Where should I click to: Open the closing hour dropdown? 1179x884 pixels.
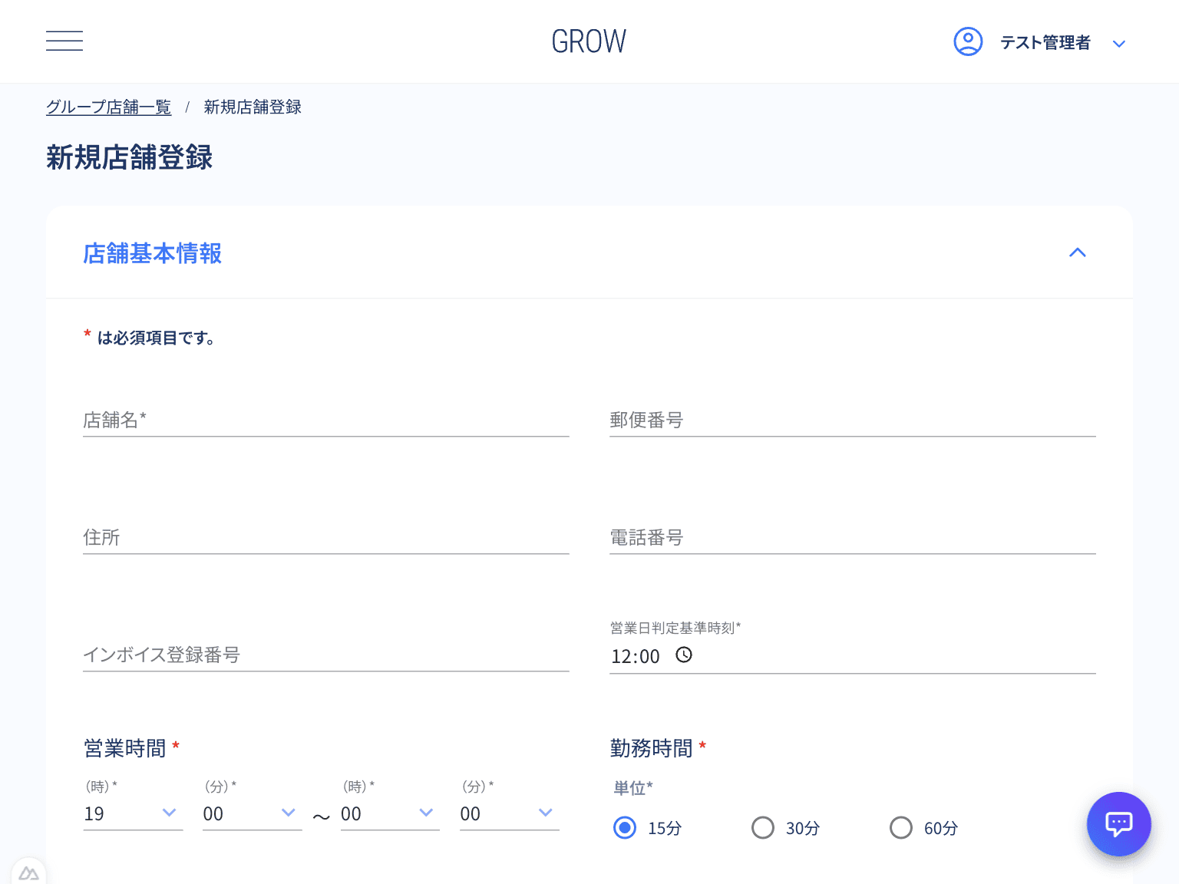(390, 813)
